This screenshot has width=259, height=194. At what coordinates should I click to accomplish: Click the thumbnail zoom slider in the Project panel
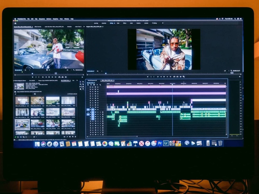click(26, 137)
